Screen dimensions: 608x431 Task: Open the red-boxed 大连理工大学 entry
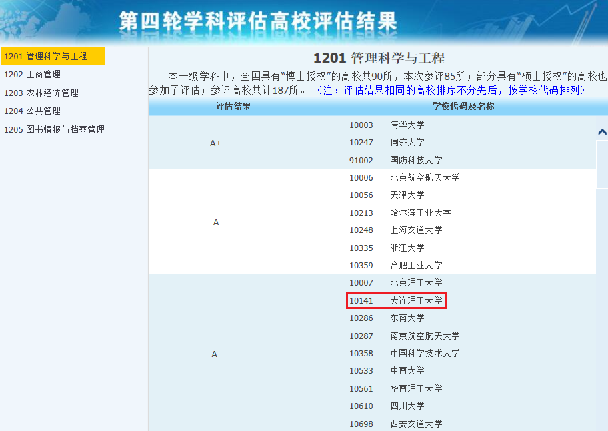tap(416, 300)
